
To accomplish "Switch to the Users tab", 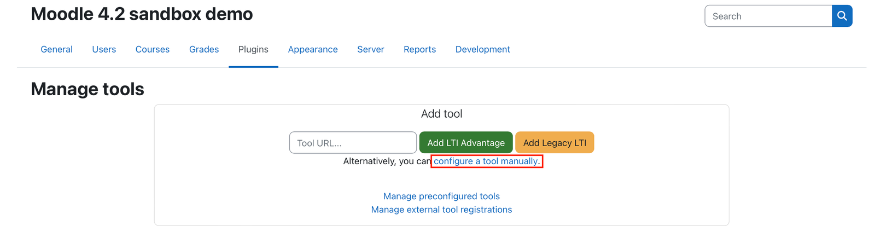I will coord(104,49).
